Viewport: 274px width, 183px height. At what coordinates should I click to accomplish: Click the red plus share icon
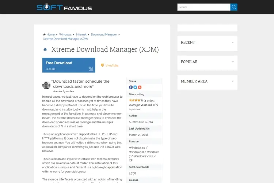(x=140, y=87)
